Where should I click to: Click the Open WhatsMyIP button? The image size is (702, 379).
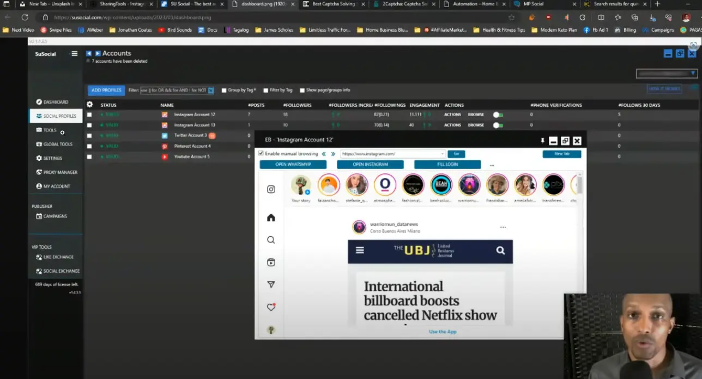293,164
